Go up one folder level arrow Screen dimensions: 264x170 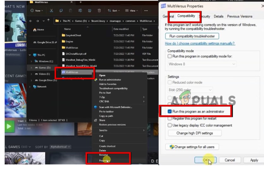48,20
